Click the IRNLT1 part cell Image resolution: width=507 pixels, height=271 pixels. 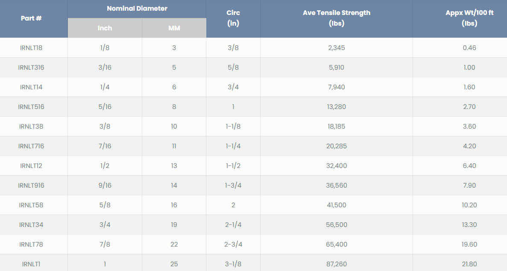pyautogui.click(x=31, y=264)
